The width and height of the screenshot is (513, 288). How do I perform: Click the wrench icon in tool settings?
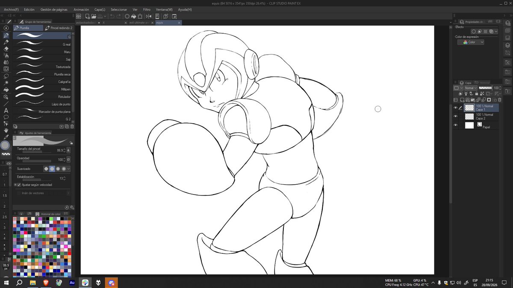pyautogui.click(x=72, y=207)
